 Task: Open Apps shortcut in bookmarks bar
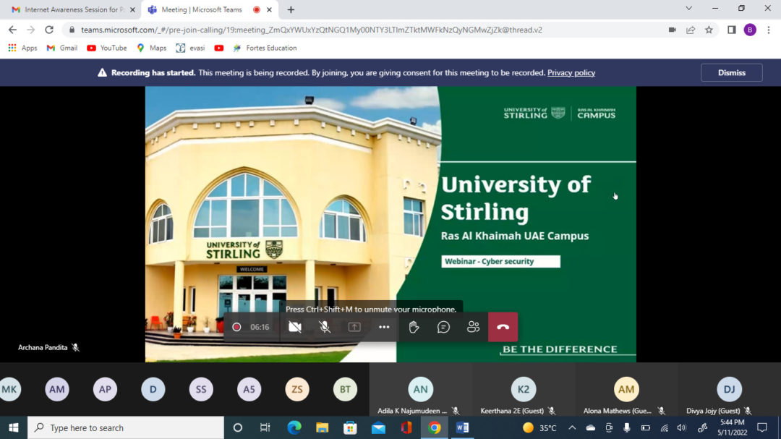[x=22, y=48]
